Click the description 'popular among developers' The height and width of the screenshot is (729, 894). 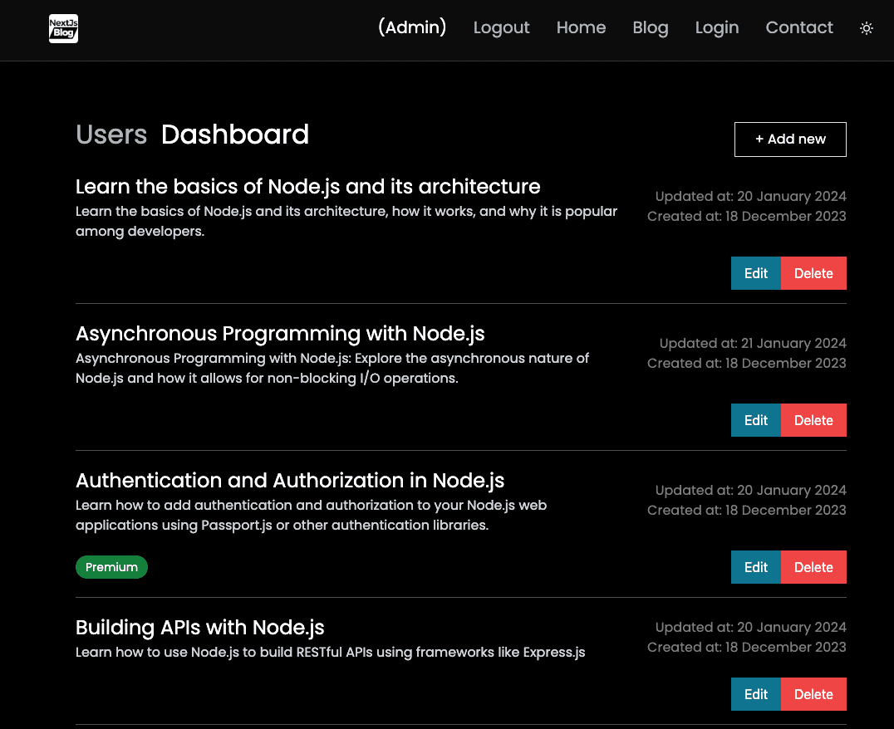(x=346, y=221)
